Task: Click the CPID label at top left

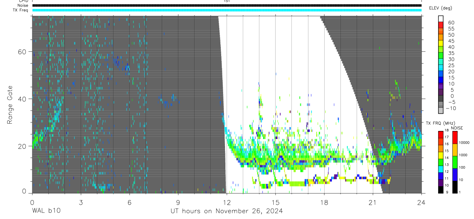Action: [x=23, y=1]
